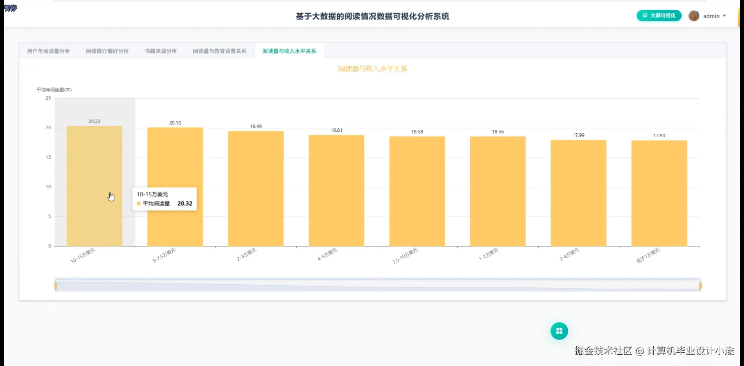Click the yellow legend dot in the tooltip

(139, 203)
